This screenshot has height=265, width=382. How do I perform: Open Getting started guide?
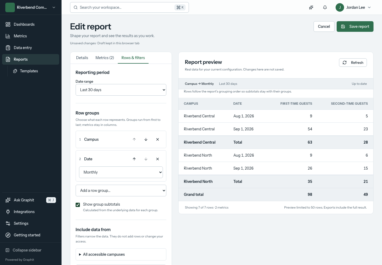(x=31, y=235)
